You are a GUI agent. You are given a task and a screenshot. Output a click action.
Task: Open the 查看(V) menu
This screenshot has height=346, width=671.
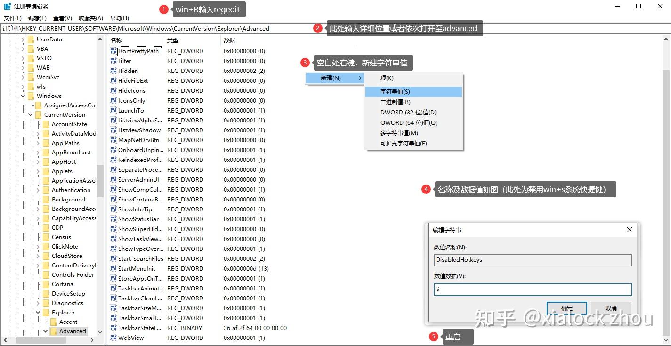click(63, 18)
